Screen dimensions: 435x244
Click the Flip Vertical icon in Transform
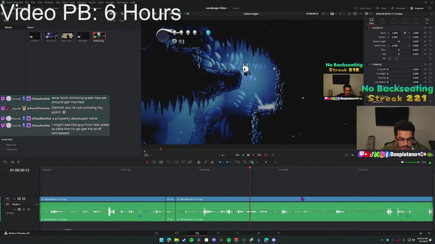pos(396,58)
